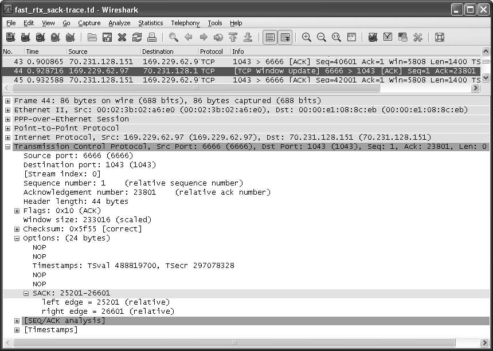Save the capture file icon
The image size is (493, 351).
107,37
